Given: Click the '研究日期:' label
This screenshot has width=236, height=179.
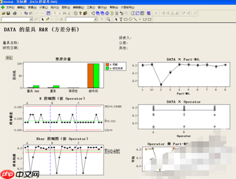Looking at the screenshot, I should [x=11, y=48].
